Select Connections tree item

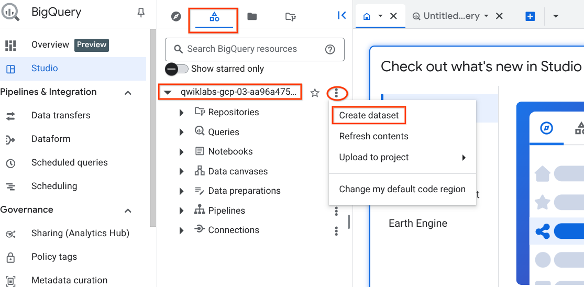coord(234,230)
